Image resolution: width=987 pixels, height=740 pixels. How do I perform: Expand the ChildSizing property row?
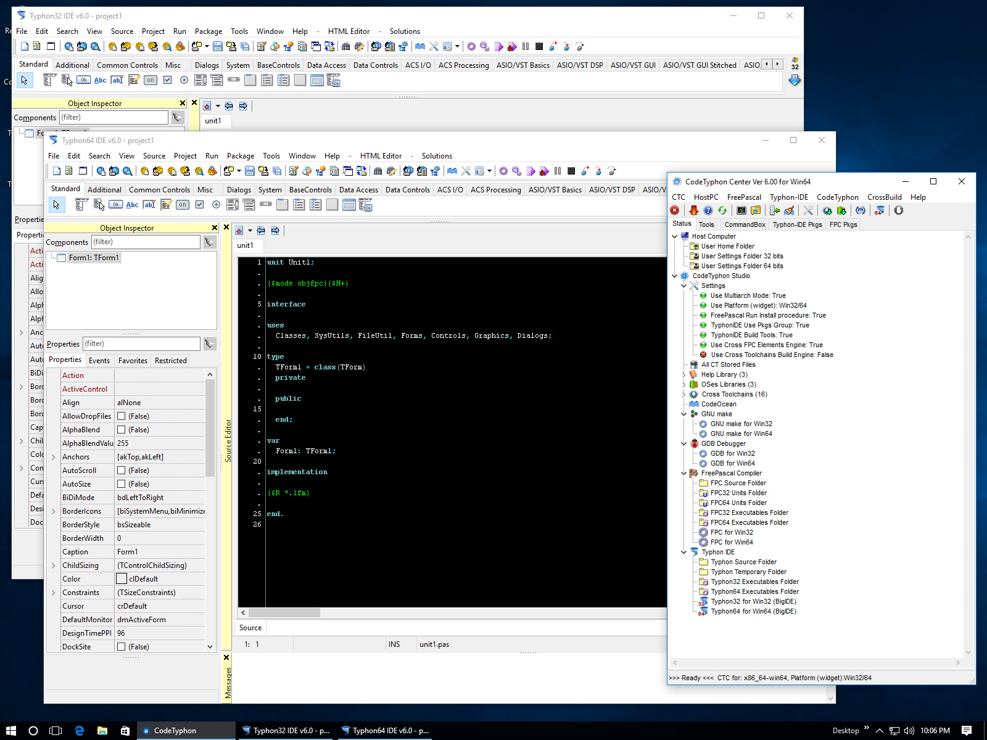click(x=54, y=565)
